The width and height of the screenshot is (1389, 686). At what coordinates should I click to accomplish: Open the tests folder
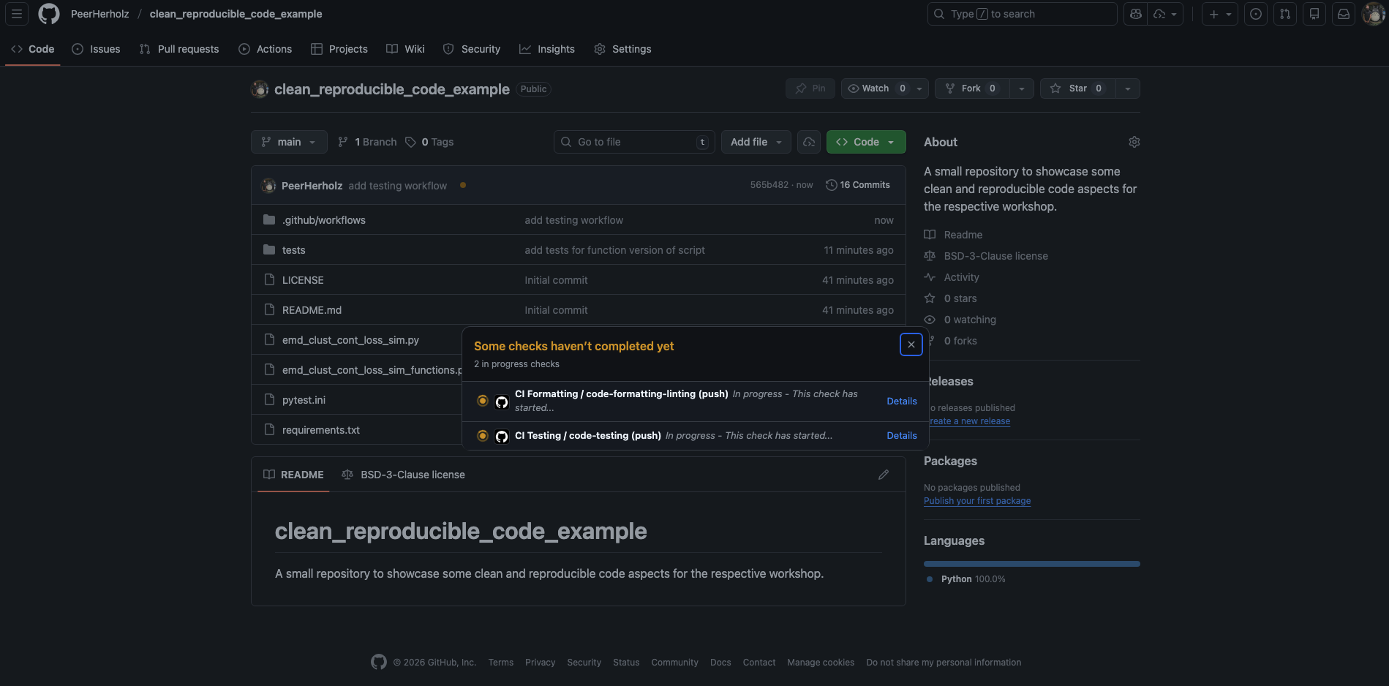tap(294, 250)
